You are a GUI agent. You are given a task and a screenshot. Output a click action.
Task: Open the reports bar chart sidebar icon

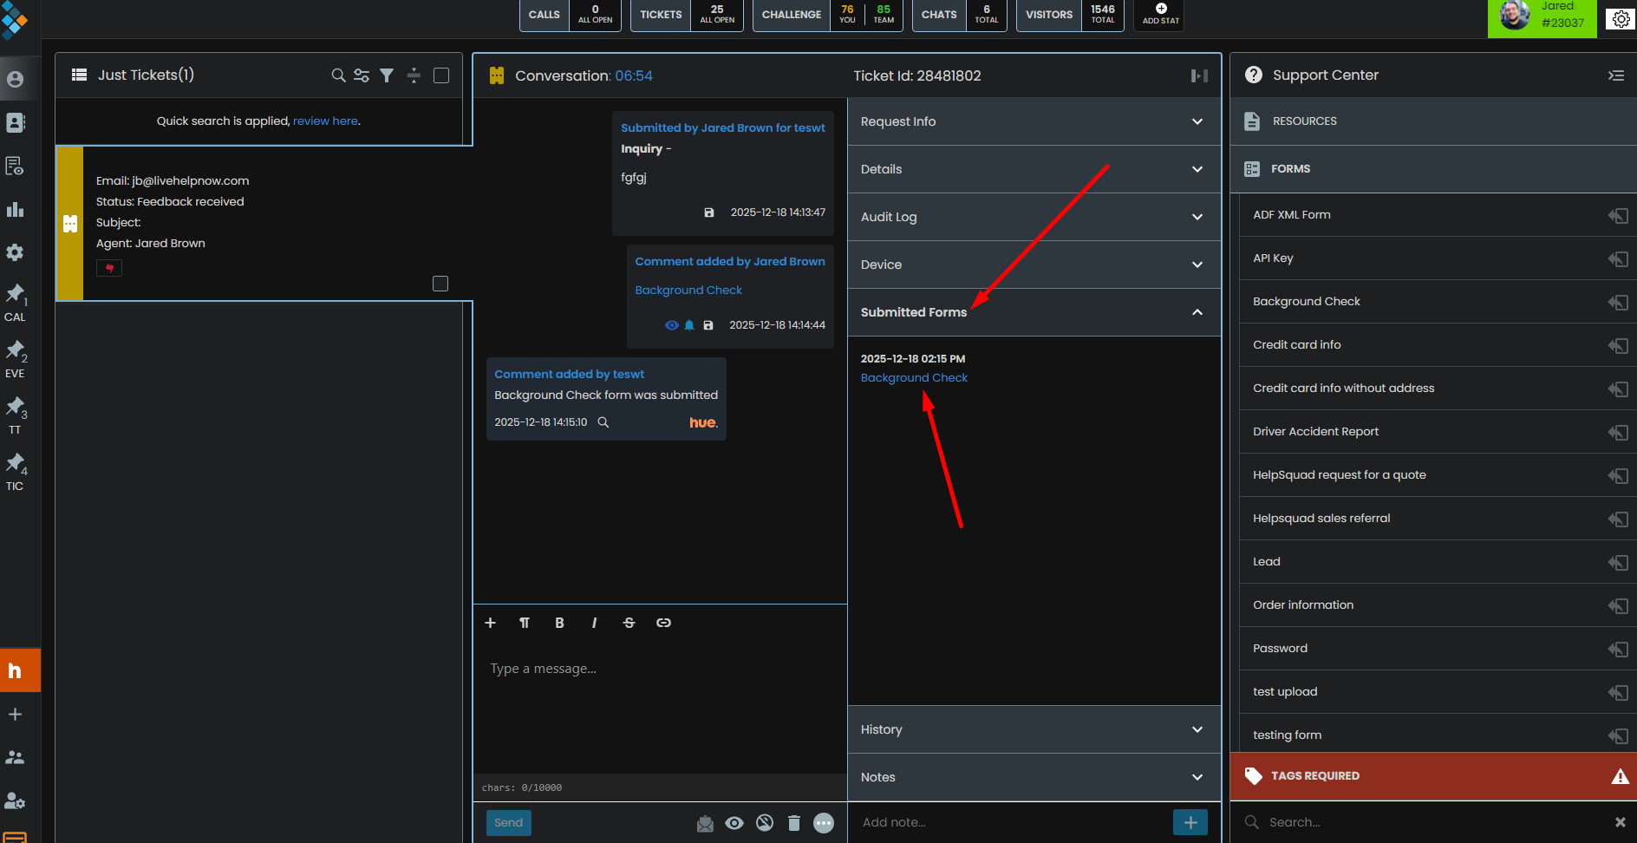click(15, 209)
